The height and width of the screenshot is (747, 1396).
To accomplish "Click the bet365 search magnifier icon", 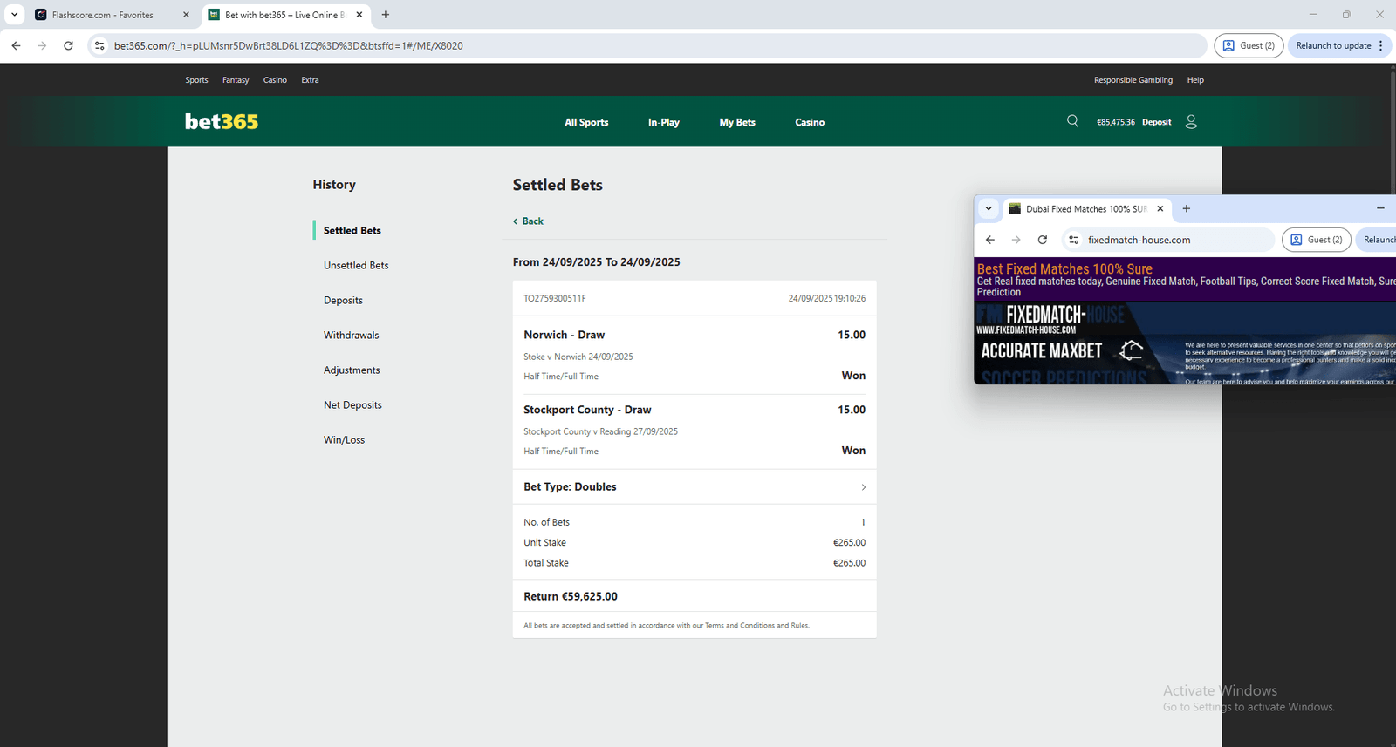I will 1072,121.
